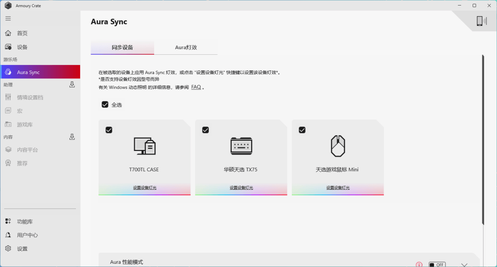Toggle the hamburger navigation menu
Viewport: 497px width, 267px height.
[8, 18]
